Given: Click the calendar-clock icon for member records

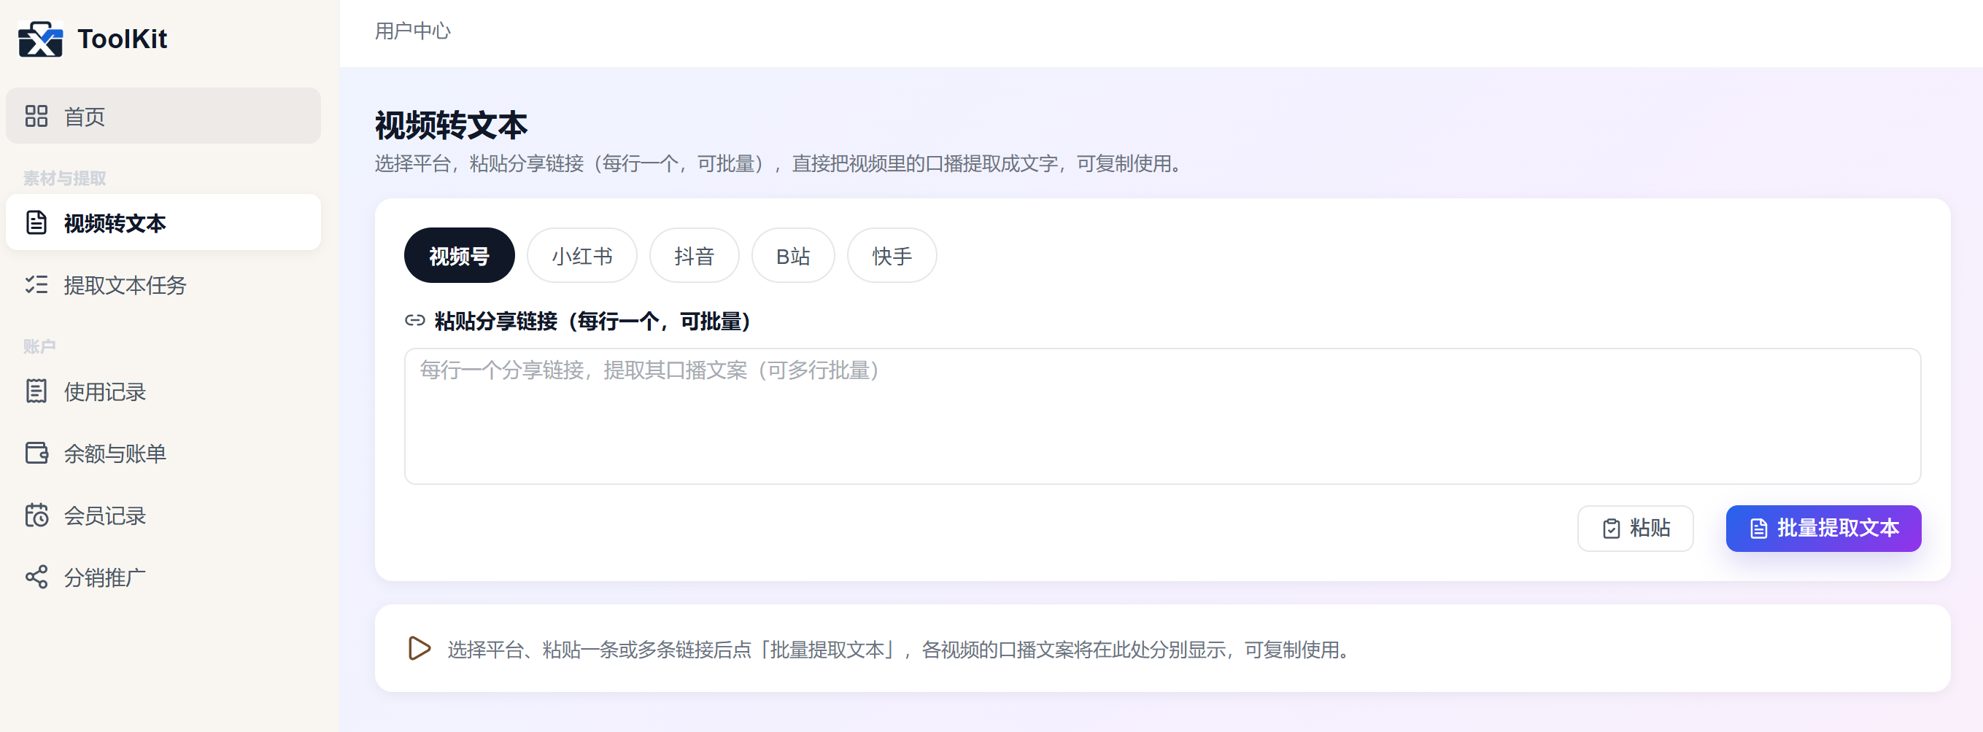Looking at the screenshot, I should pos(36,515).
